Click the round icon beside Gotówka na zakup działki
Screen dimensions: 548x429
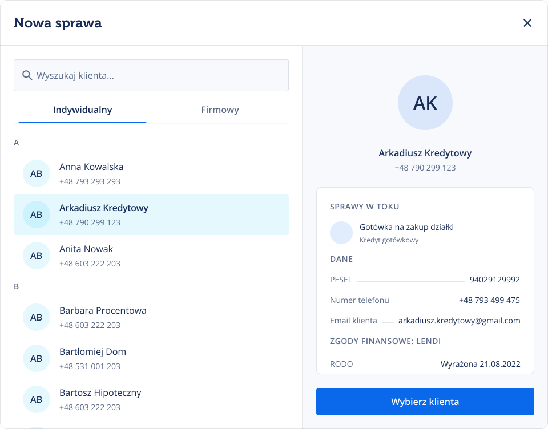[x=341, y=233]
